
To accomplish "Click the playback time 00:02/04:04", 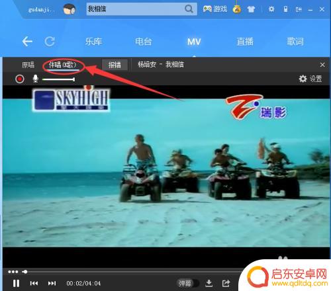I will [83, 283].
